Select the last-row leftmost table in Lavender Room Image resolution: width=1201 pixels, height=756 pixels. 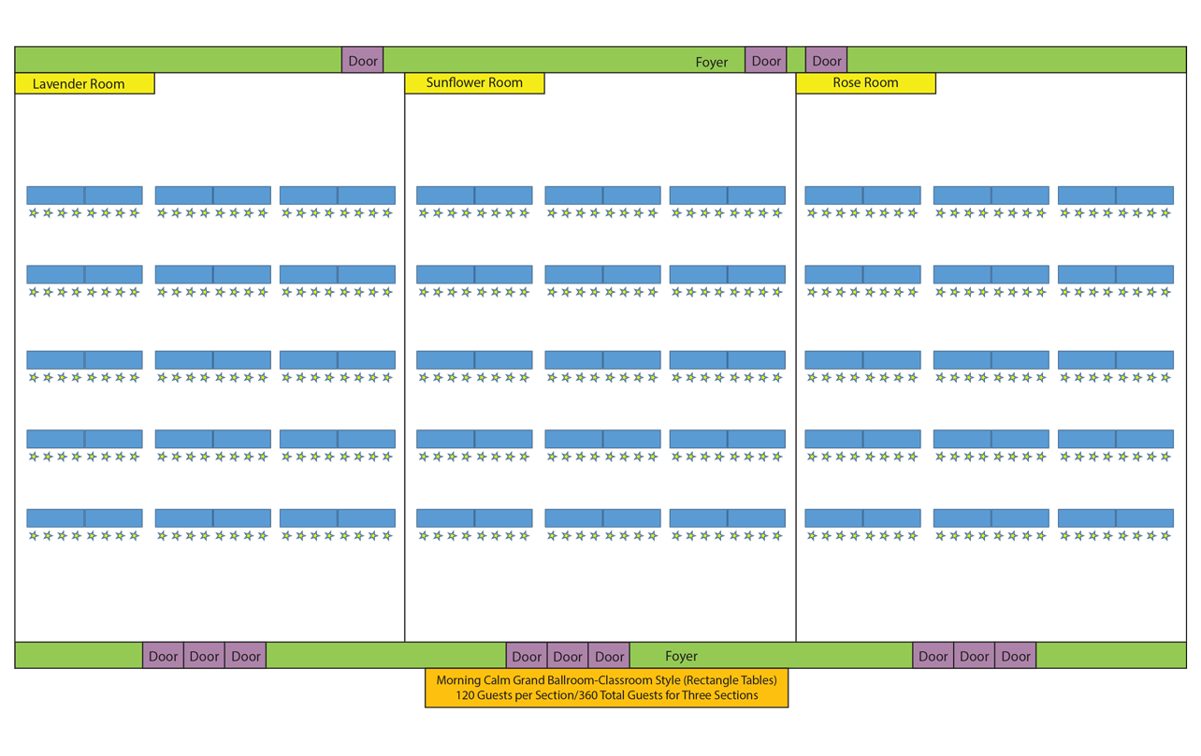(x=85, y=517)
